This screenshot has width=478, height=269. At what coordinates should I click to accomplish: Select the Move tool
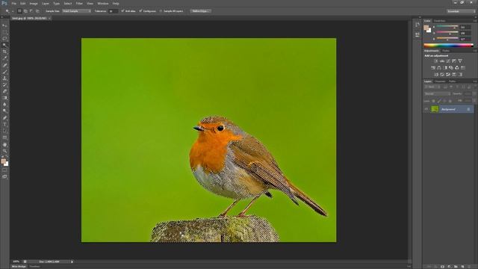(4, 25)
